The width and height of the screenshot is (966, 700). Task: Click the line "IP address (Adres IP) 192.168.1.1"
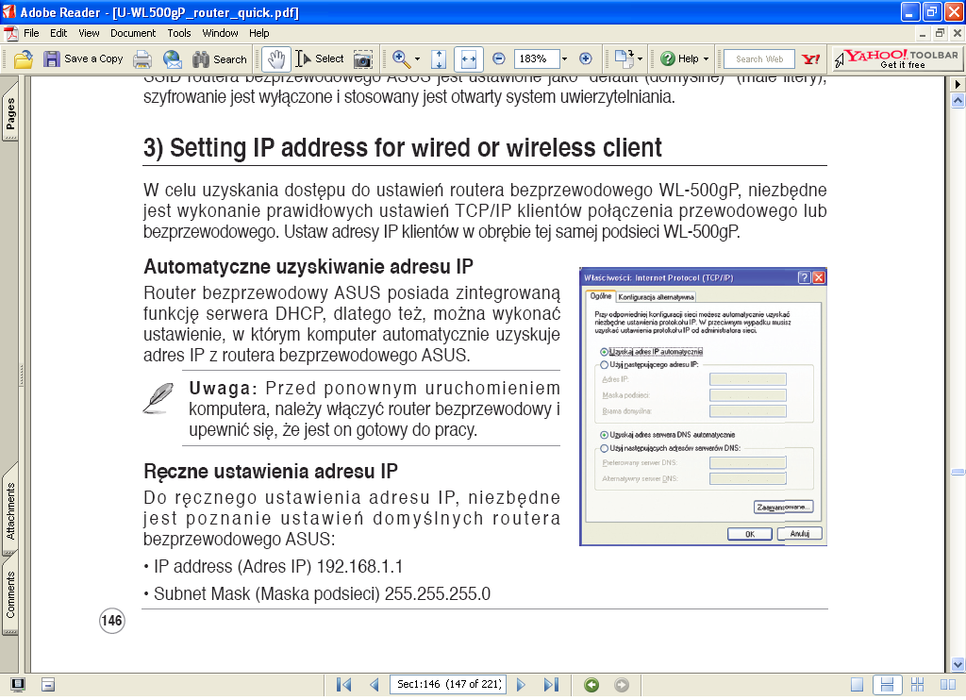tap(278, 567)
